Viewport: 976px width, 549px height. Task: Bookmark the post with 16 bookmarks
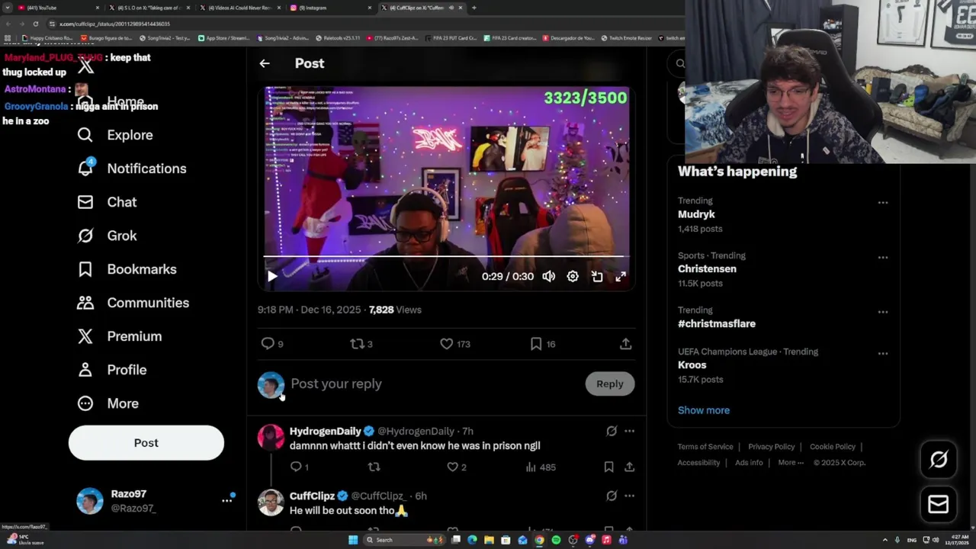542,344
